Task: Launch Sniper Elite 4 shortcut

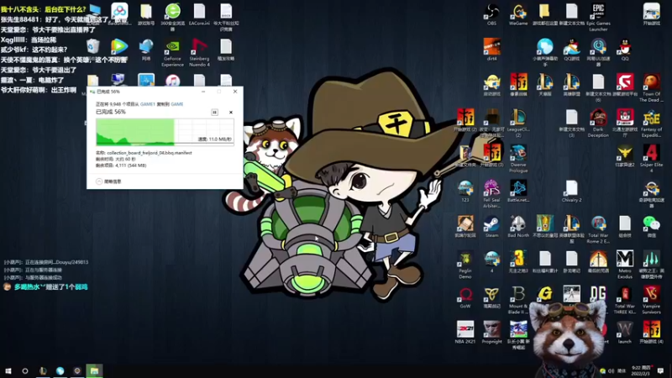Action: tap(652, 153)
